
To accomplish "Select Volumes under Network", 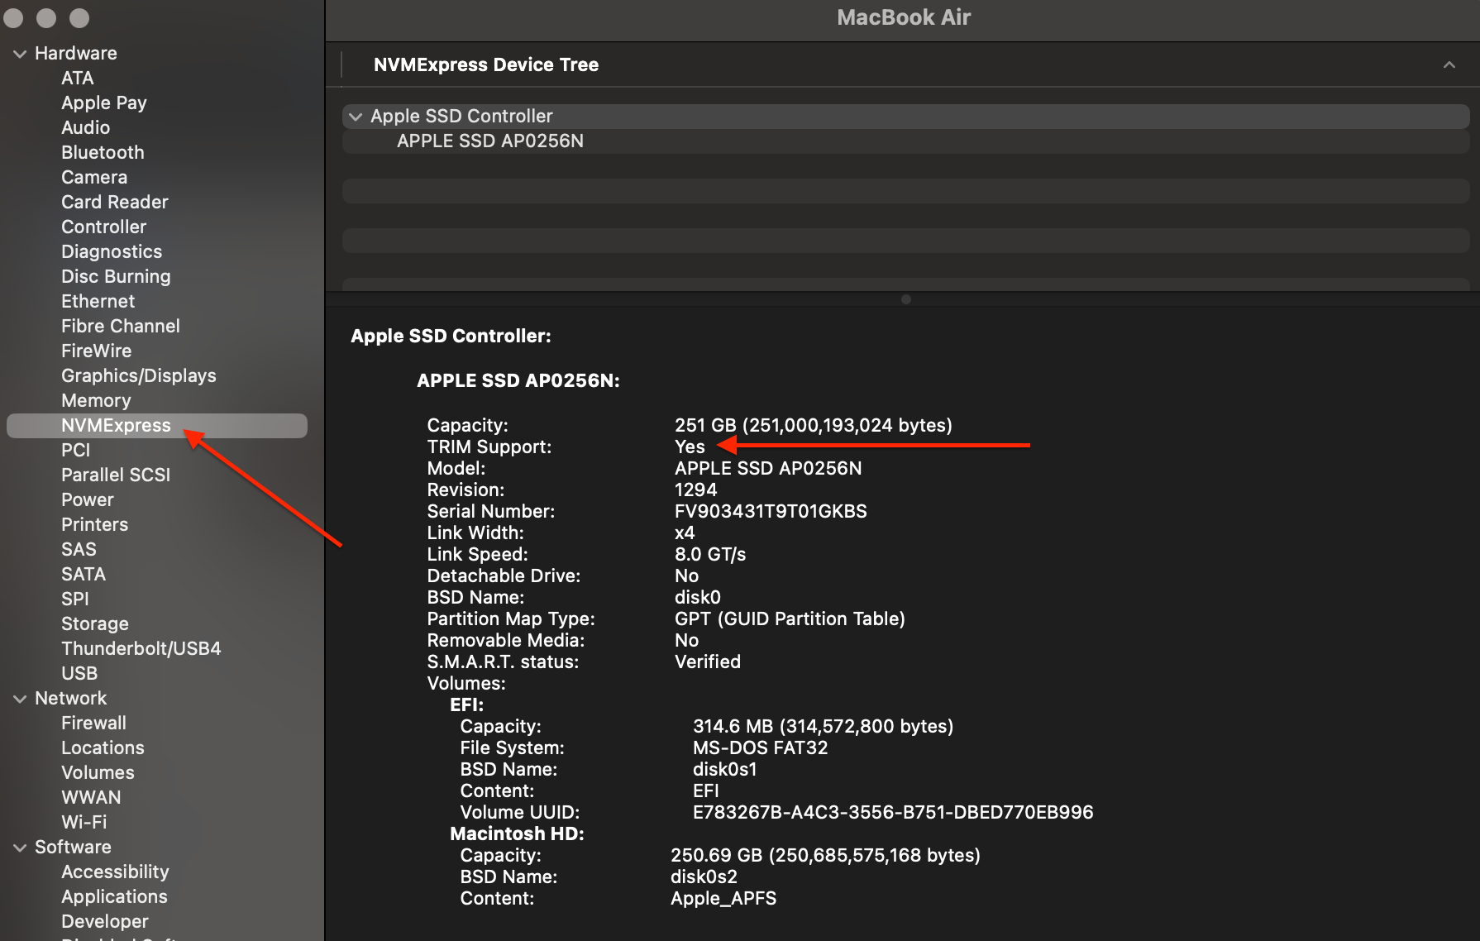I will (98, 772).
